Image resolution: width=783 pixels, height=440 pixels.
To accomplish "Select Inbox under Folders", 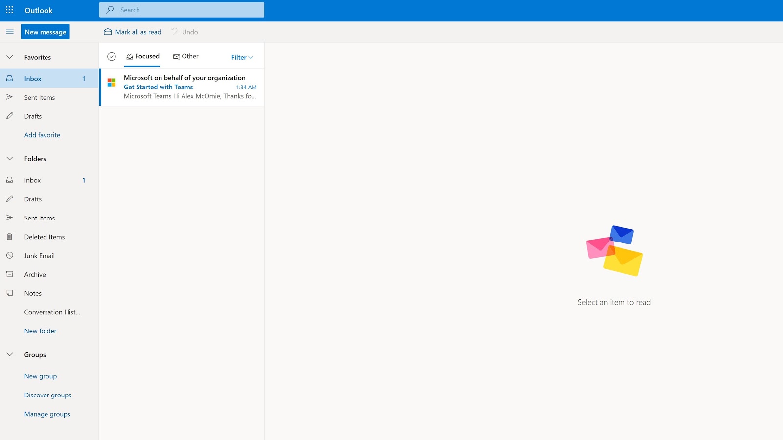I will point(49,180).
